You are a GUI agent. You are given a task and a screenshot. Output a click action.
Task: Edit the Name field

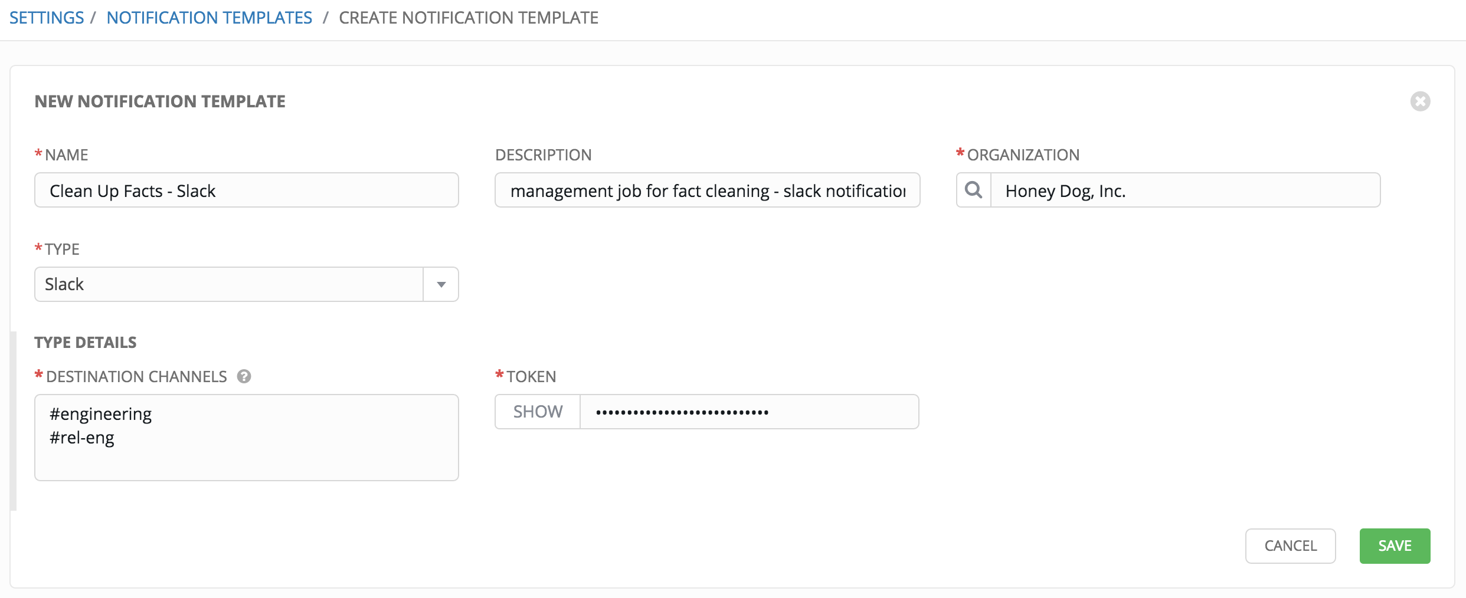[x=247, y=190]
